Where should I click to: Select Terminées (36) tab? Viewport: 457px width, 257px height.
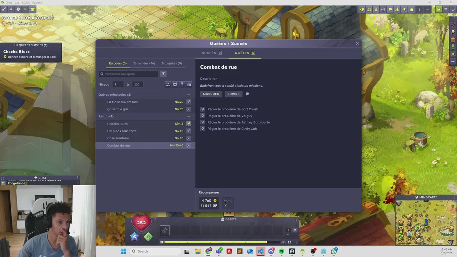(144, 63)
